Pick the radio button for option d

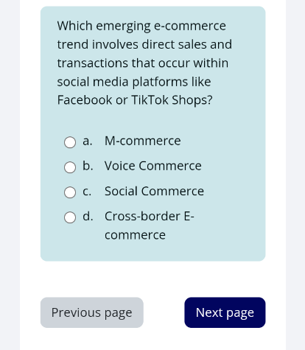pyautogui.click(x=70, y=217)
